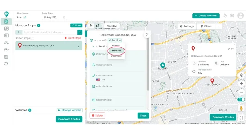Screen dimensions: 246x138
Task: Collapse the Collection section chevron
Action: click(x=93, y=46)
